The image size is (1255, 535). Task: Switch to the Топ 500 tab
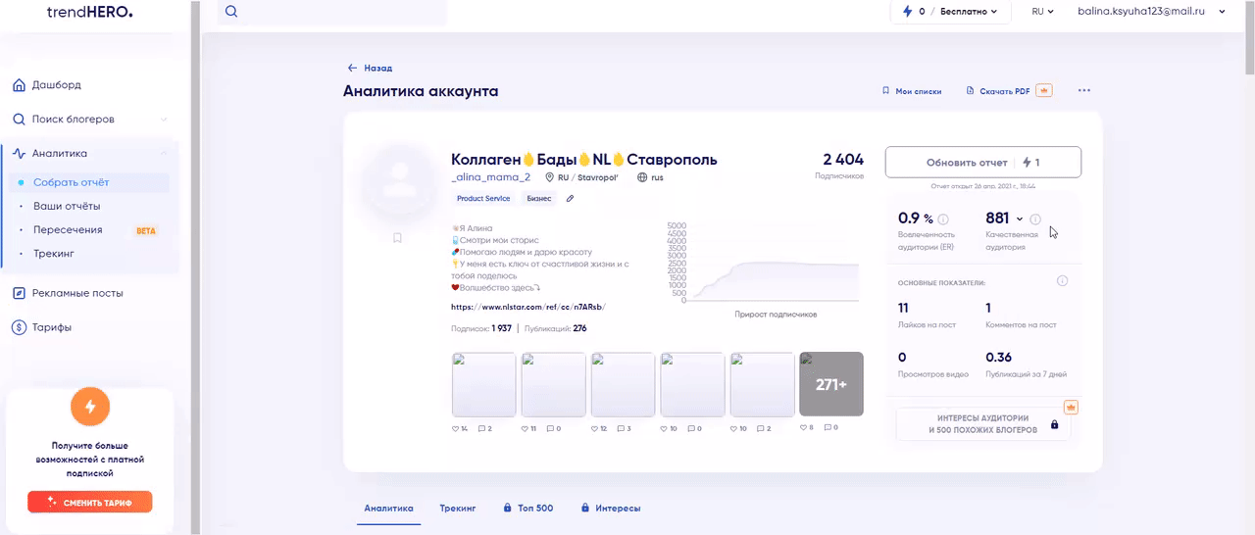(528, 509)
